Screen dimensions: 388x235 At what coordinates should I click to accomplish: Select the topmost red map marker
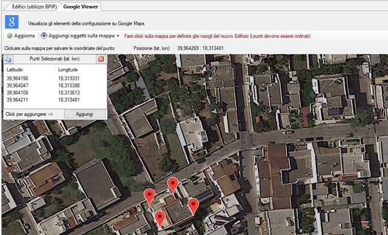pyautogui.click(x=173, y=185)
